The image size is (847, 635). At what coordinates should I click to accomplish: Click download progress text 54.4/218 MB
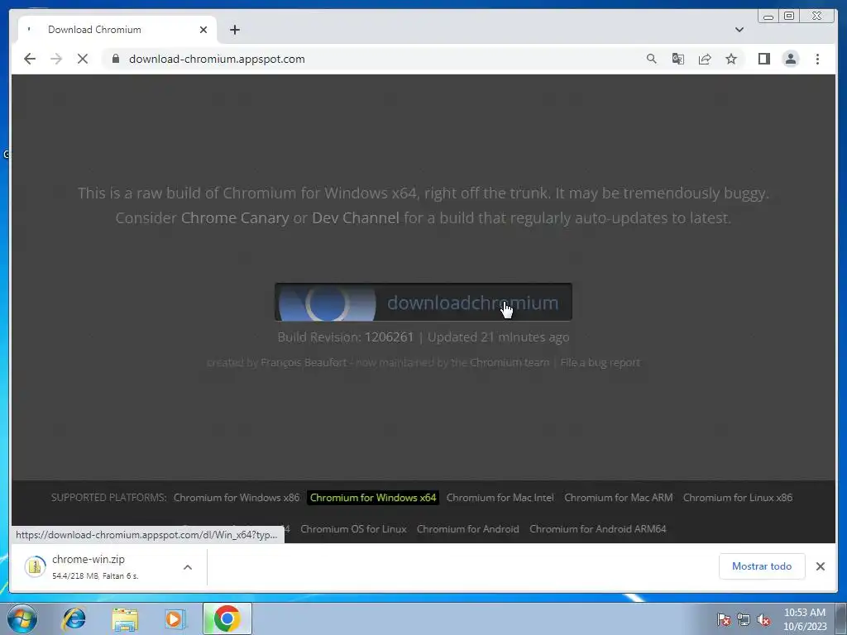pyautogui.click(x=95, y=576)
